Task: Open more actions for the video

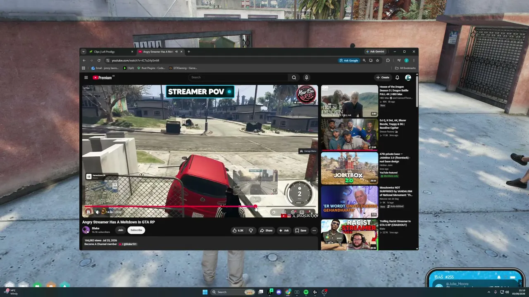Action: click(x=314, y=231)
